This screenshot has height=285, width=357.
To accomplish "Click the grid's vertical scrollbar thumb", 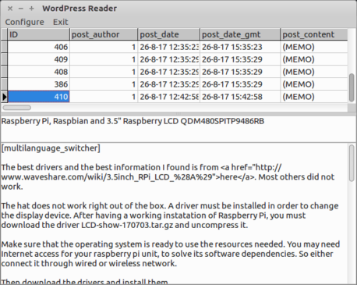I will click(352, 87).
